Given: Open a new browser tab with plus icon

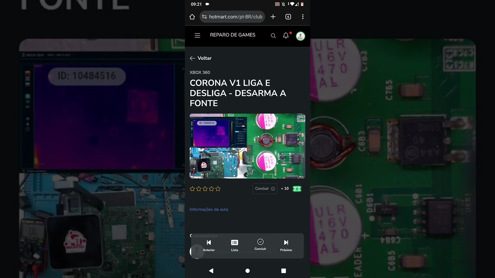Looking at the screenshot, I should tap(273, 17).
